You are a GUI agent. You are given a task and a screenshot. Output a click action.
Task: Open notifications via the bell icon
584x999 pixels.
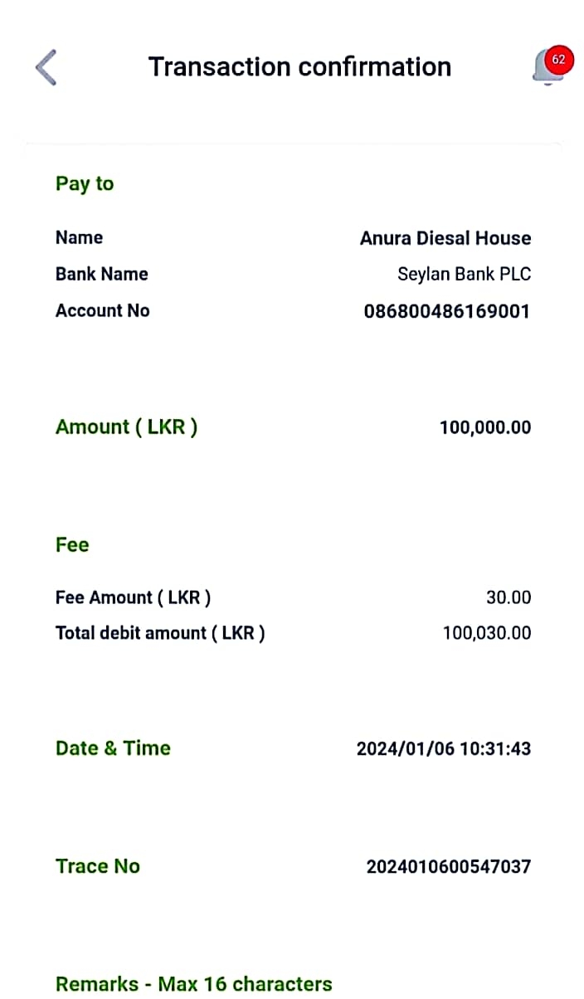point(551,66)
